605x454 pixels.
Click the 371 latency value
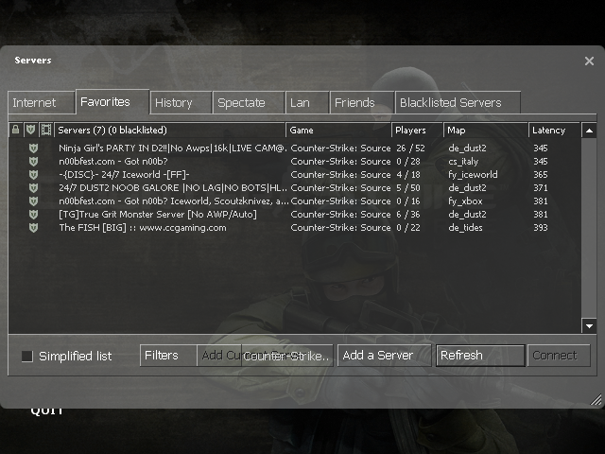pos(540,187)
